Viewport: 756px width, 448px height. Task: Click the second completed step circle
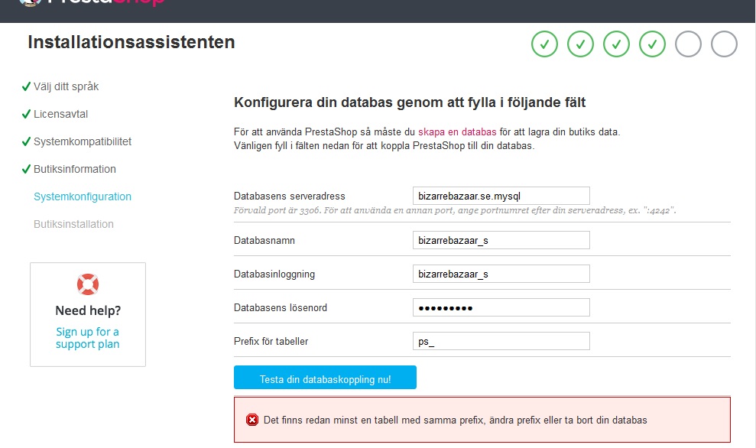coord(580,44)
